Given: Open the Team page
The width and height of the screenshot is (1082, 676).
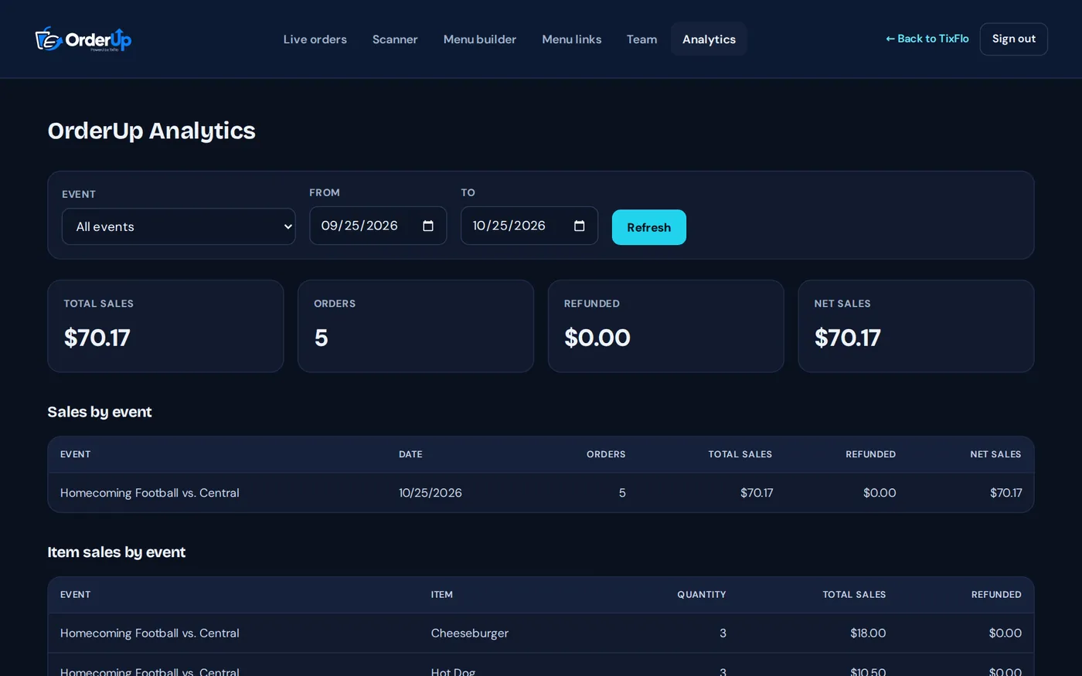Looking at the screenshot, I should [641, 39].
